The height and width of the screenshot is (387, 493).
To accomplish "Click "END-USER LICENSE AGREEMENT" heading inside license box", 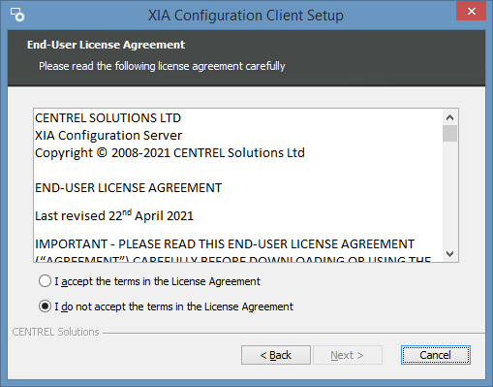I will [128, 188].
